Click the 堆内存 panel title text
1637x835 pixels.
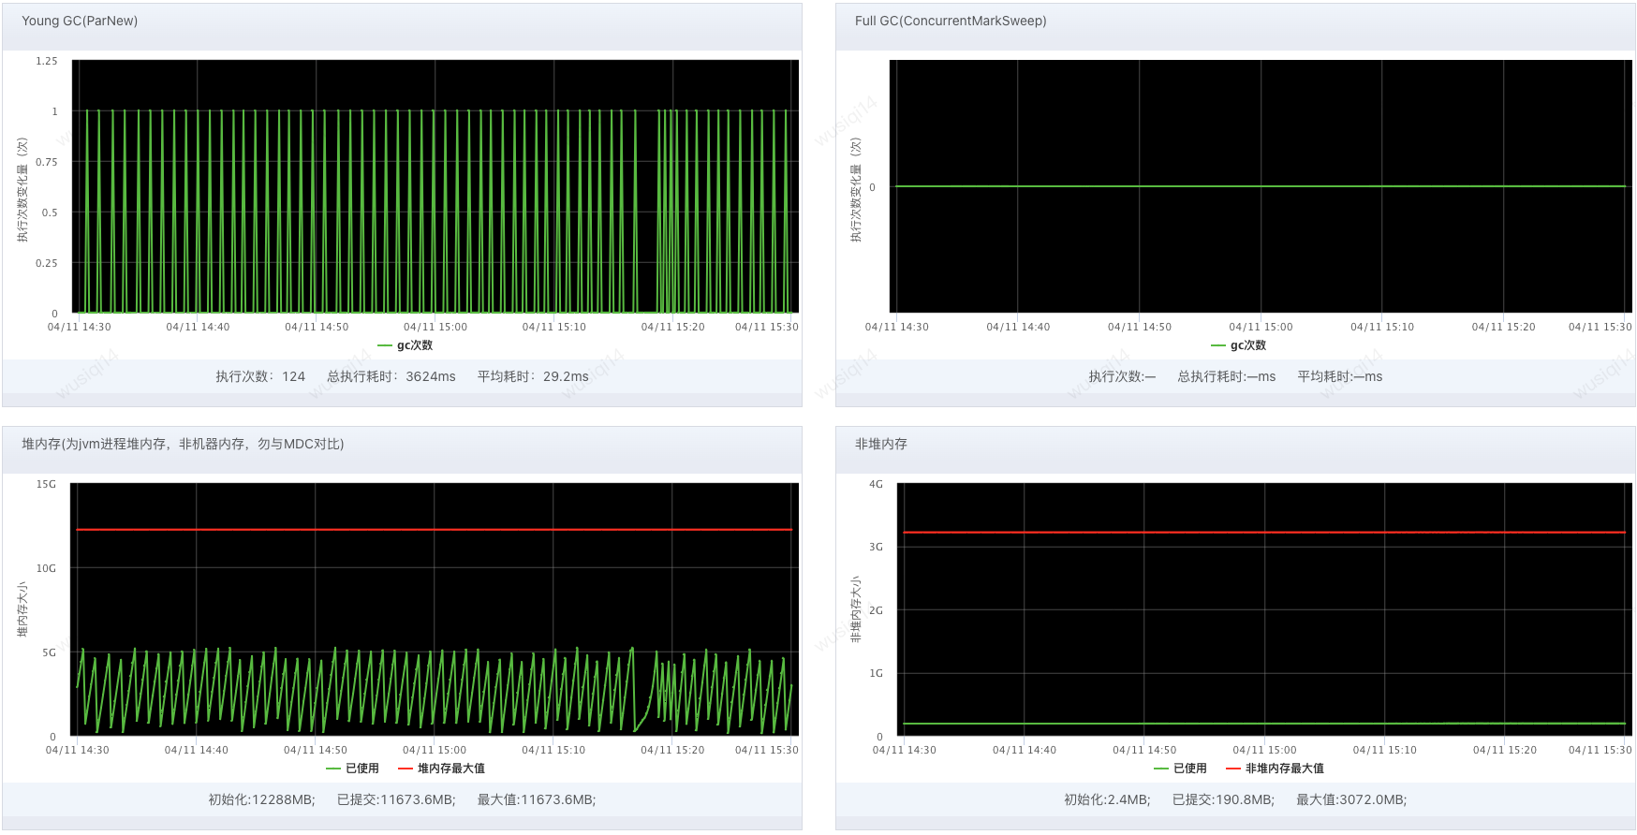tap(183, 444)
